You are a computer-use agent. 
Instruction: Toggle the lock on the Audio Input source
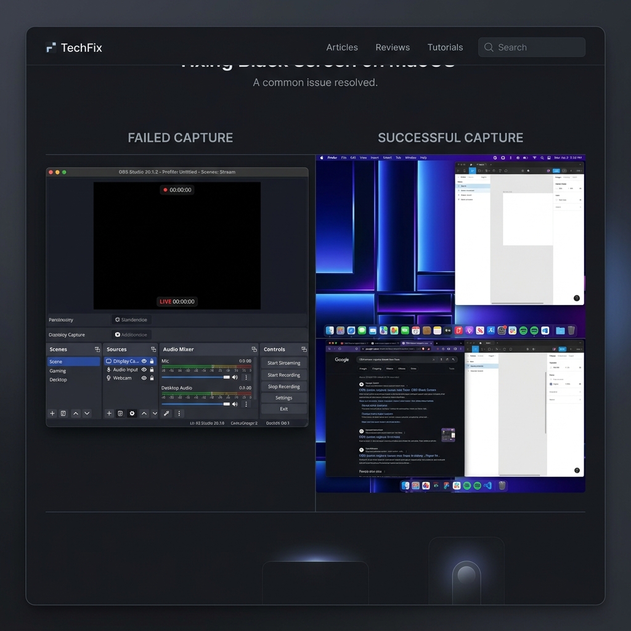pos(152,370)
